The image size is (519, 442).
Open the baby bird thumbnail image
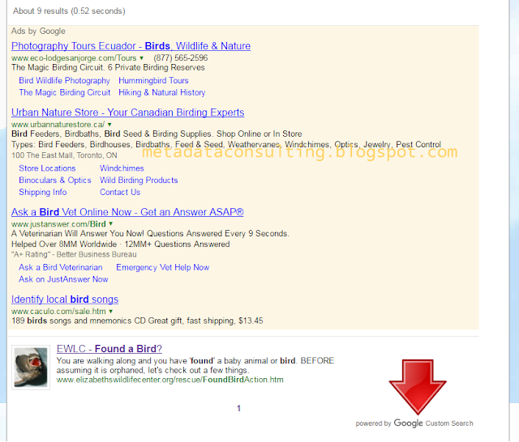[x=31, y=368]
